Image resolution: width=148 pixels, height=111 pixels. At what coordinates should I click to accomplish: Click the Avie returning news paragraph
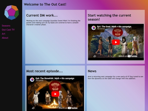pos(115,78)
